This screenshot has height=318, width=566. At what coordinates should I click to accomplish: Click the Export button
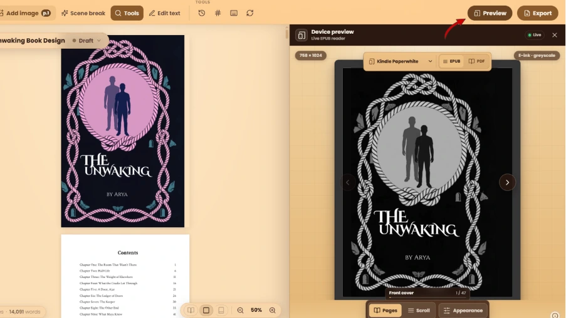538,13
